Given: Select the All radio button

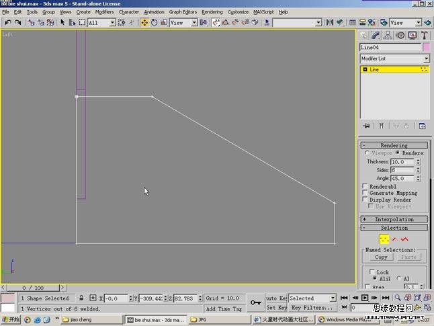Looking at the screenshot, I should 398,278.
